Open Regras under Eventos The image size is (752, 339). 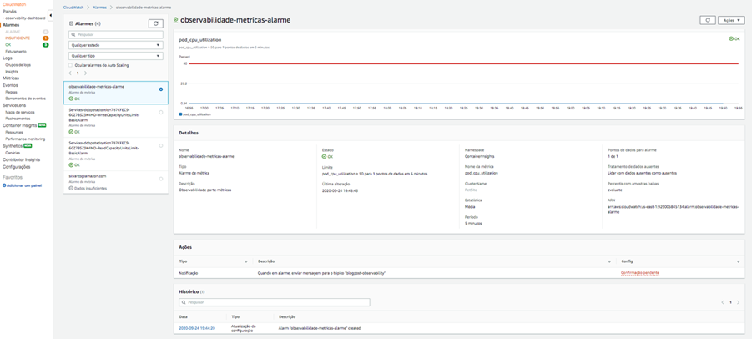point(11,92)
